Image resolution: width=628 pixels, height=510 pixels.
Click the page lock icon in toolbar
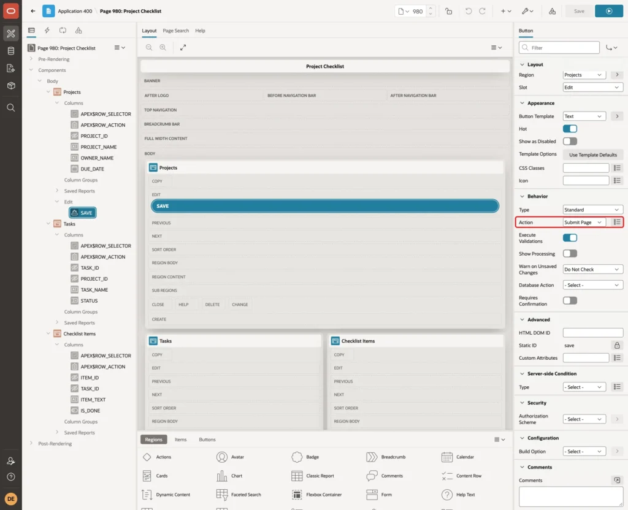pyautogui.click(x=448, y=11)
